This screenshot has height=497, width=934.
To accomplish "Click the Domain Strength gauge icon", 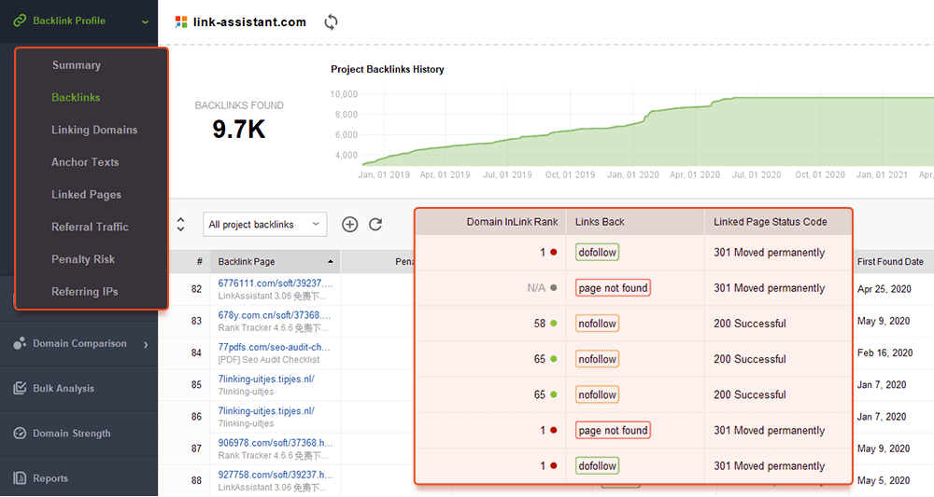I will [20, 434].
